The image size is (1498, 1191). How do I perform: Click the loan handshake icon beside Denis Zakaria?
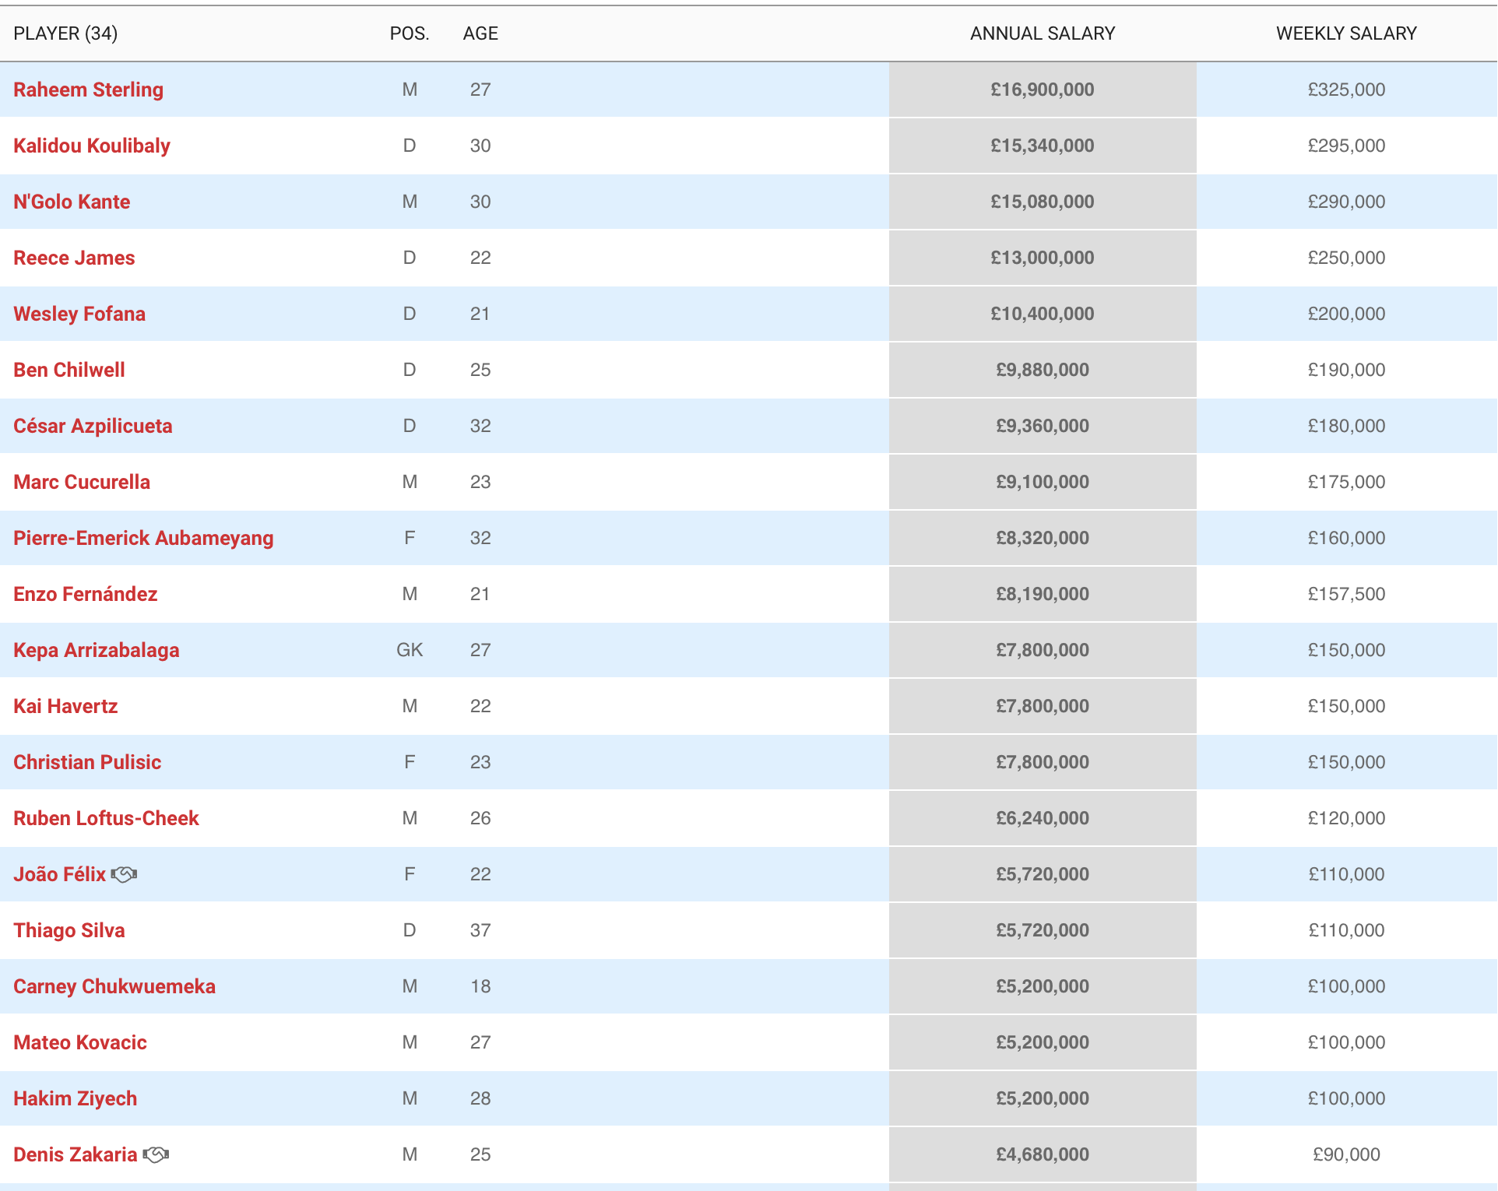(156, 1154)
